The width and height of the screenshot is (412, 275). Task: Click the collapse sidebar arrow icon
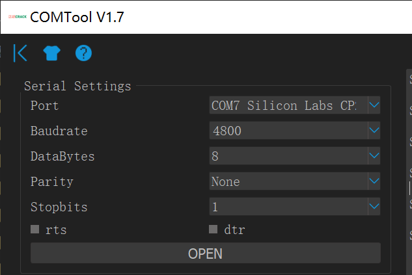tap(20, 53)
